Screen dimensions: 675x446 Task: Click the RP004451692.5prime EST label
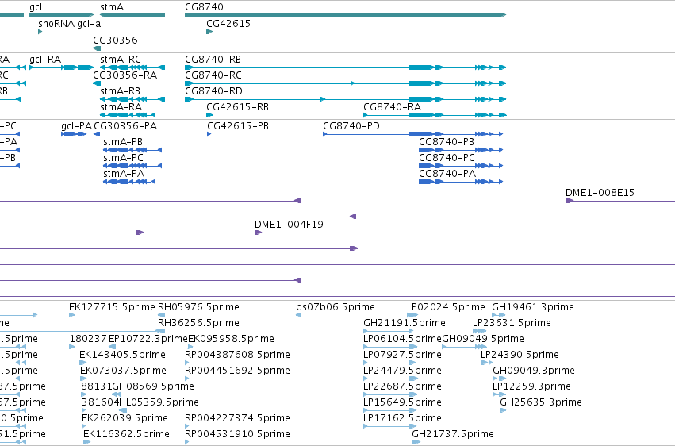(237, 371)
